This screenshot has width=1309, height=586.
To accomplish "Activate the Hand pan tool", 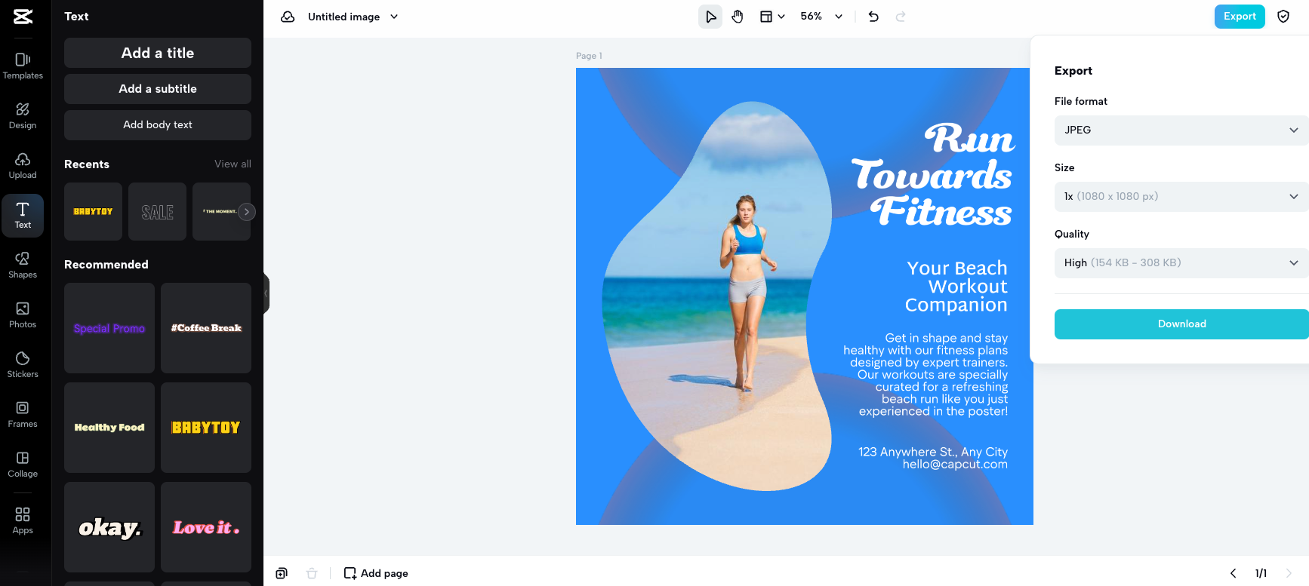I will point(738,17).
